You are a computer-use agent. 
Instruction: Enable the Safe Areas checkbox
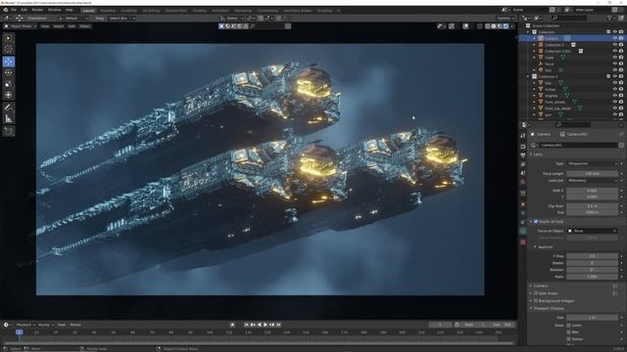coord(536,293)
